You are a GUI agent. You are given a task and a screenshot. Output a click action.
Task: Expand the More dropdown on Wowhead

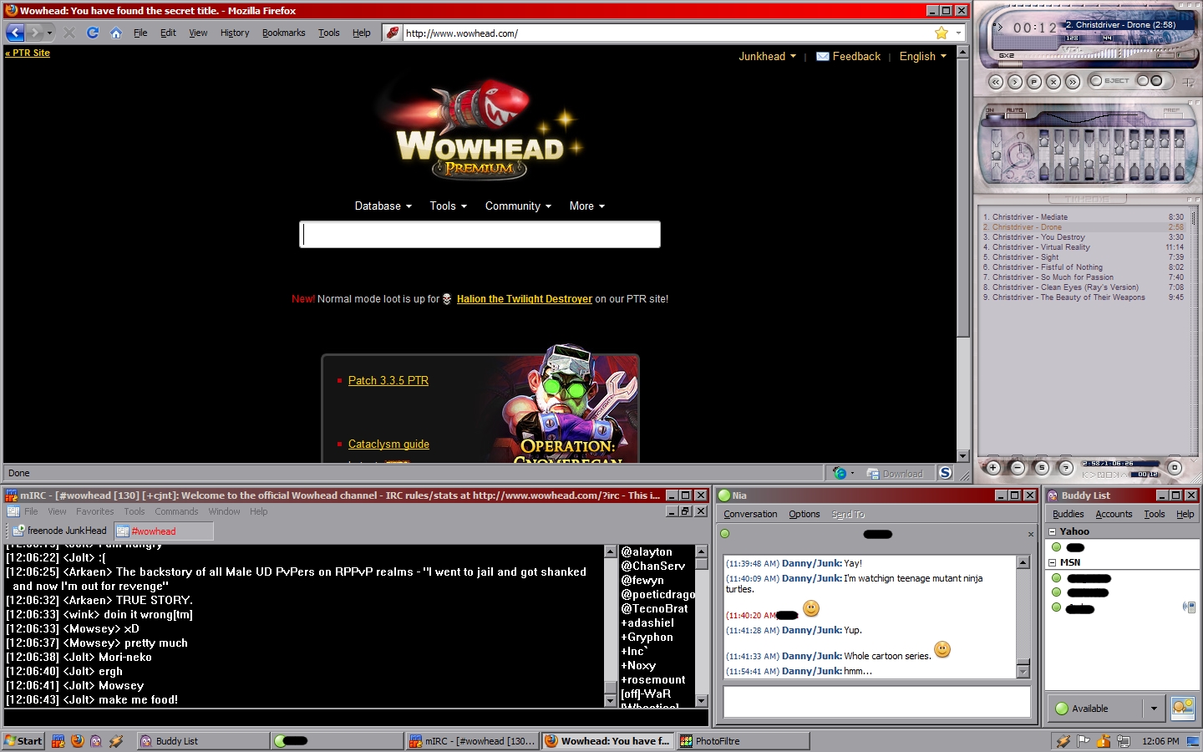pyautogui.click(x=586, y=206)
